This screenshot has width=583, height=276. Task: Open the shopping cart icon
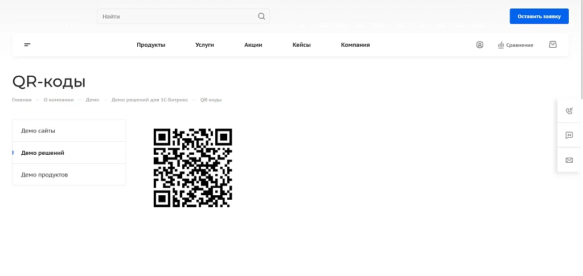pyautogui.click(x=553, y=44)
